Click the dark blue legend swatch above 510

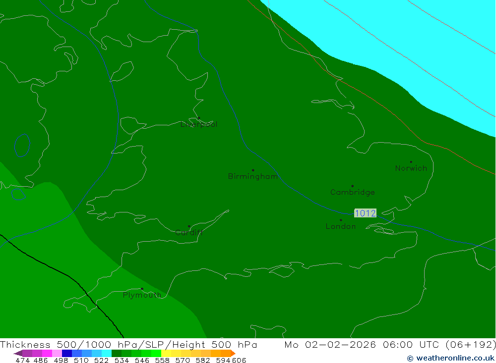click(x=67, y=353)
